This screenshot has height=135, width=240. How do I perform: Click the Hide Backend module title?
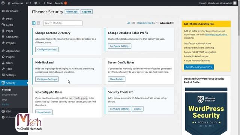point(44,63)
